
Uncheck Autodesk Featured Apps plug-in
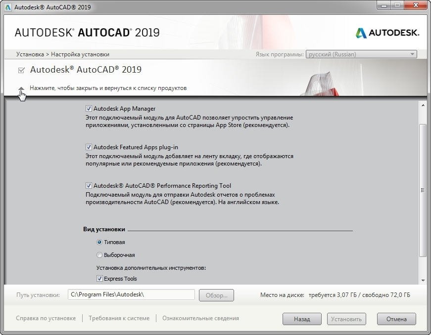click(x=89, y=147)
